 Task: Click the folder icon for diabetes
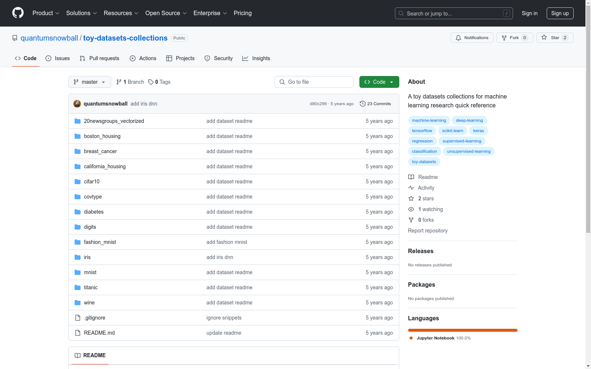[x=78, y=212]
